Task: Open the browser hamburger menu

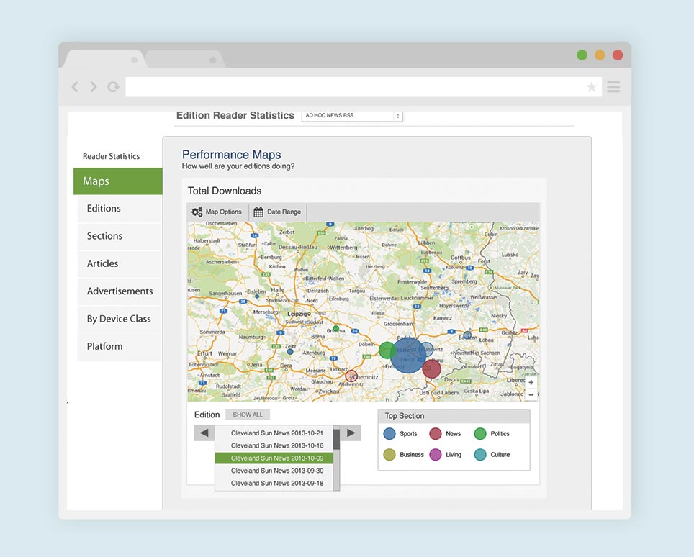Action: pos(613,86)
